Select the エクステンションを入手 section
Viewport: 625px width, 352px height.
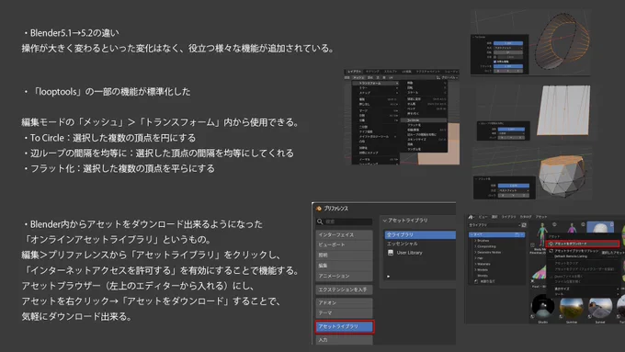pos(345,290)
